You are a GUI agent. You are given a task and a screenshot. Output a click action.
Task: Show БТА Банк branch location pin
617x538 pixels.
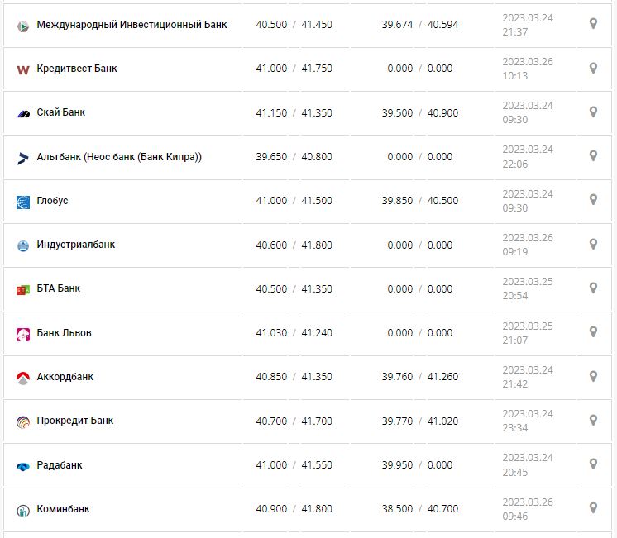point(593,288)
